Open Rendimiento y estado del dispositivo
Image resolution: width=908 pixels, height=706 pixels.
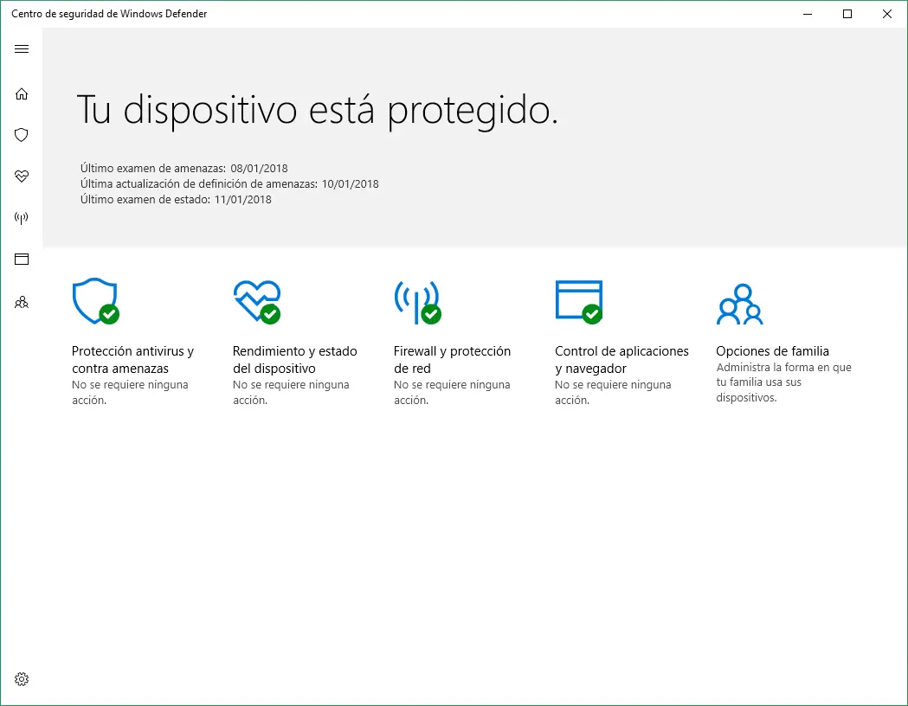(x=295, y=359)
